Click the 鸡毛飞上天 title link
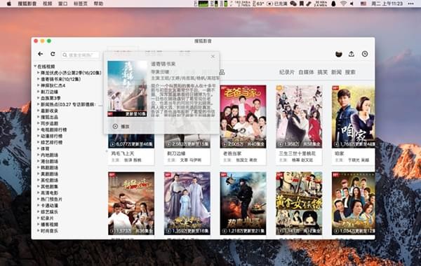Screen dimensions: 421x266 click(x=123, y=153)
